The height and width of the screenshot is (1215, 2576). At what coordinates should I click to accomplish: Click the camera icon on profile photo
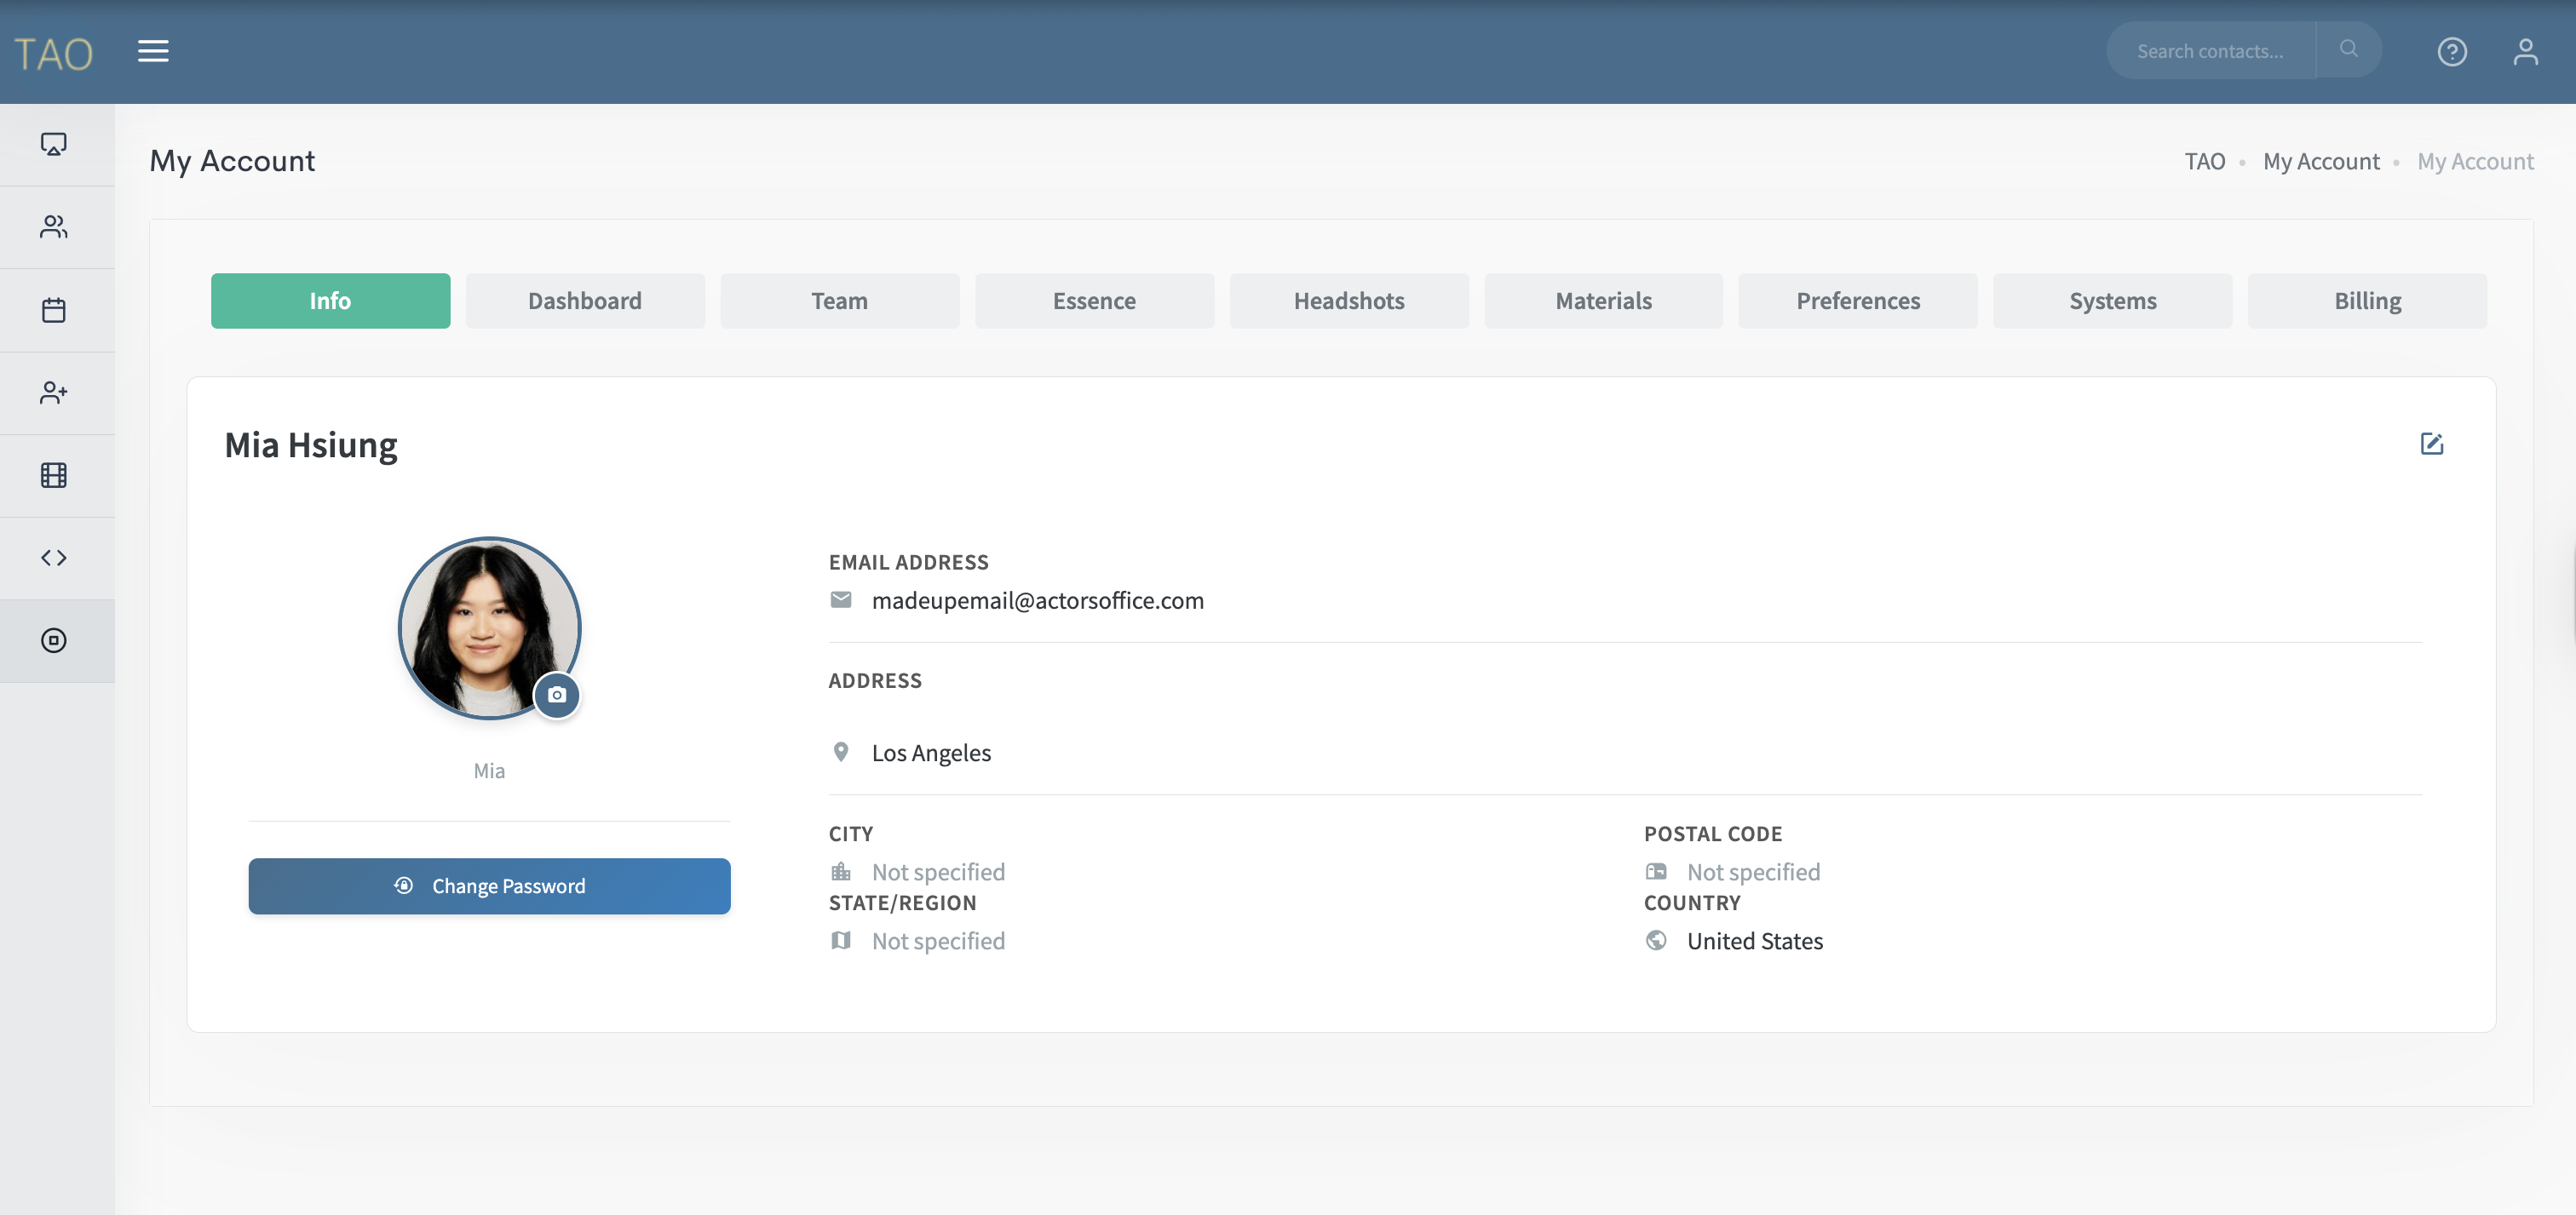557,695
